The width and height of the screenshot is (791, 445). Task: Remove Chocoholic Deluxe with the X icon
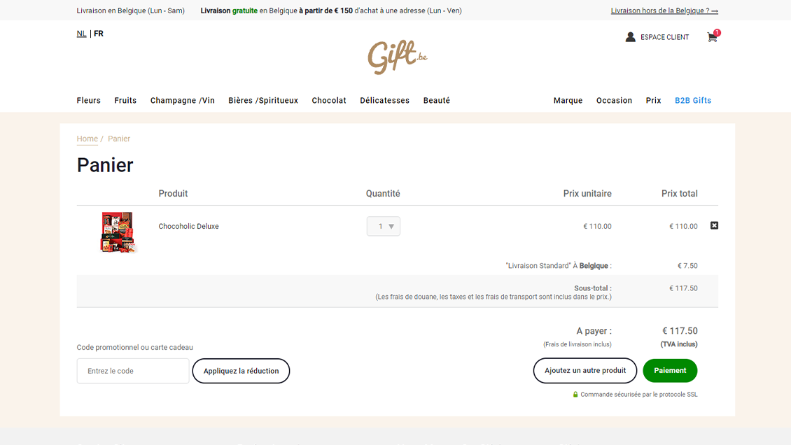714,225
